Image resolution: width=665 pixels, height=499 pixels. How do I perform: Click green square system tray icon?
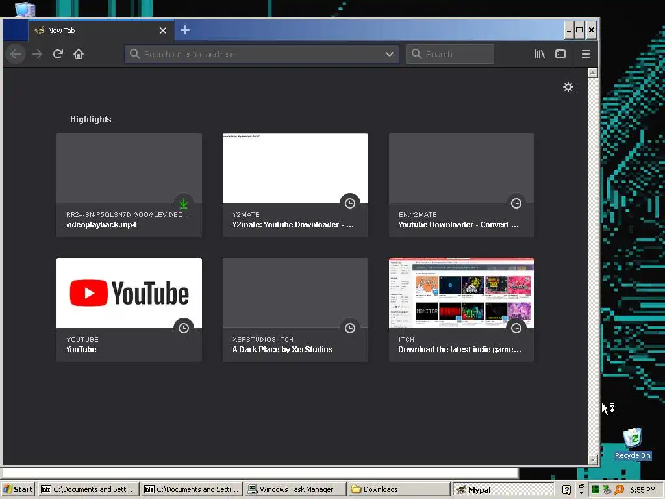click(595, 490)
